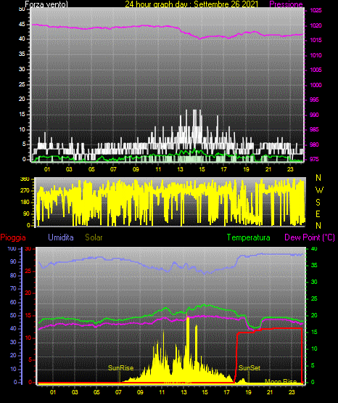Click the green 'Temperatura' legend label

click(248, 237)
